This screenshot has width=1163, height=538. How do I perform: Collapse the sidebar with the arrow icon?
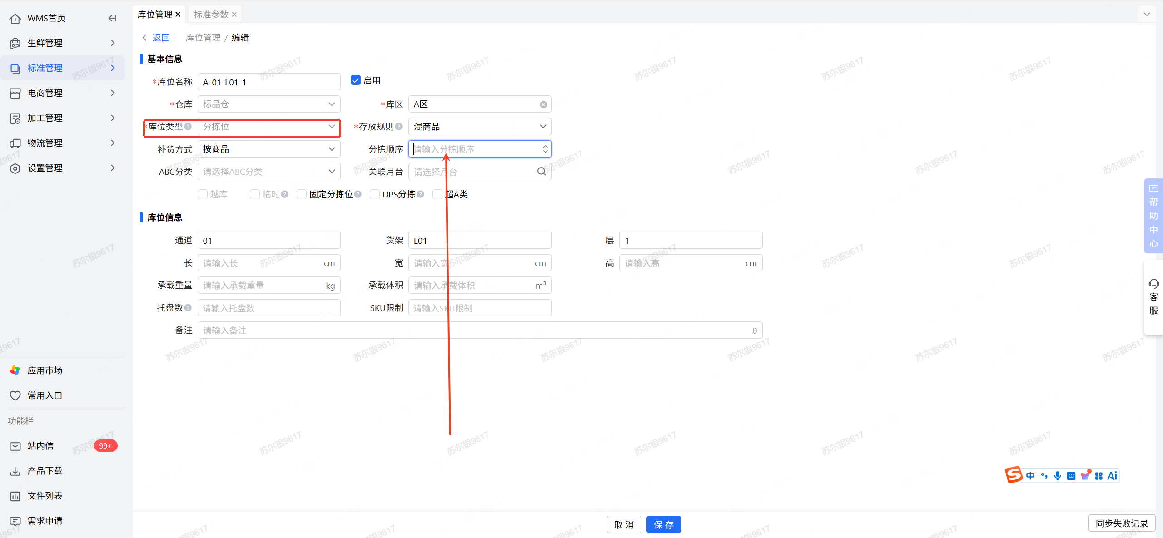pos(112,18)
